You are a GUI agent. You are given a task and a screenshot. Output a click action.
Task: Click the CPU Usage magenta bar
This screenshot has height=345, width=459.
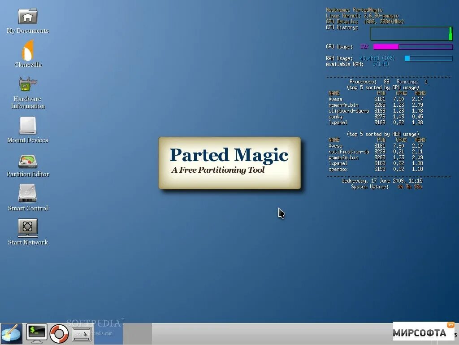coord(413,47)
